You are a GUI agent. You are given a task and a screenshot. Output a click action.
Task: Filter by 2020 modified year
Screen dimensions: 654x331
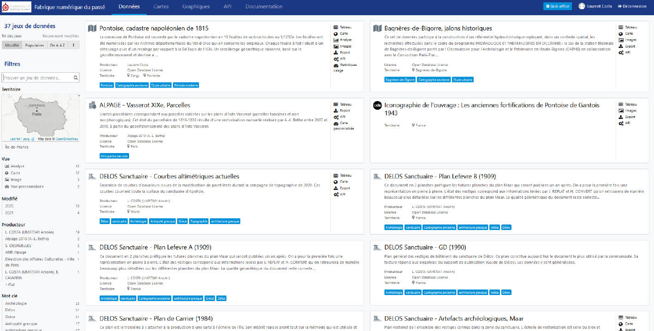(x=10, y=206)
